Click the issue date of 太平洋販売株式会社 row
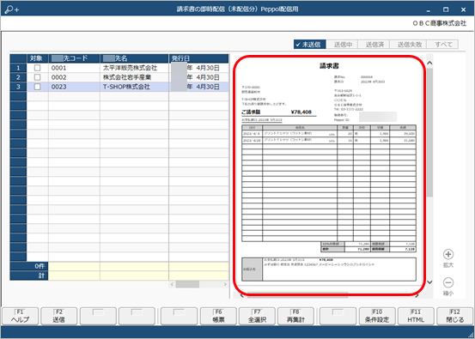Viewport: 475px width, 339px height. [x=198, y=68]
